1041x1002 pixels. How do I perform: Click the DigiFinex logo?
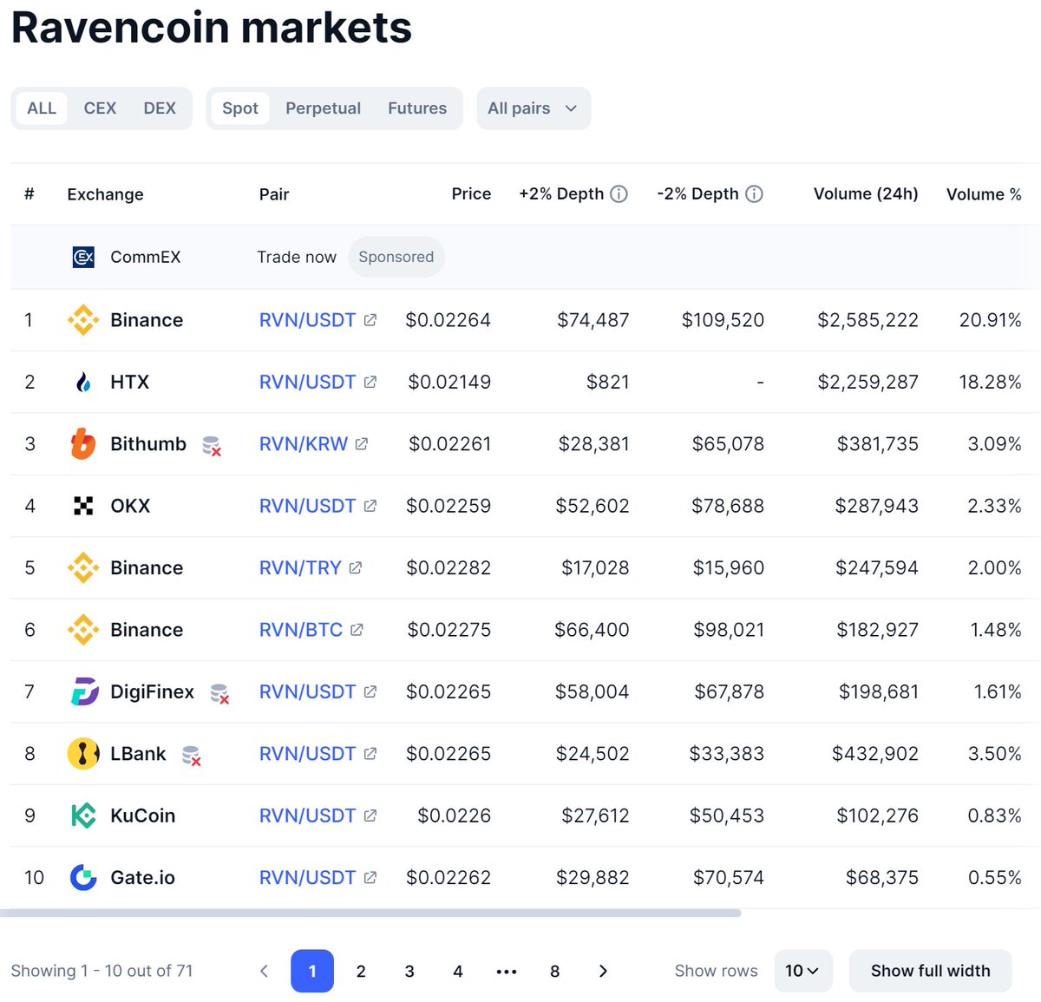(83, 691)
